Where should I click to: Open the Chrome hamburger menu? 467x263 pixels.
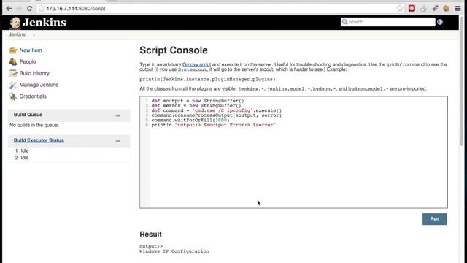pos(458,8)
